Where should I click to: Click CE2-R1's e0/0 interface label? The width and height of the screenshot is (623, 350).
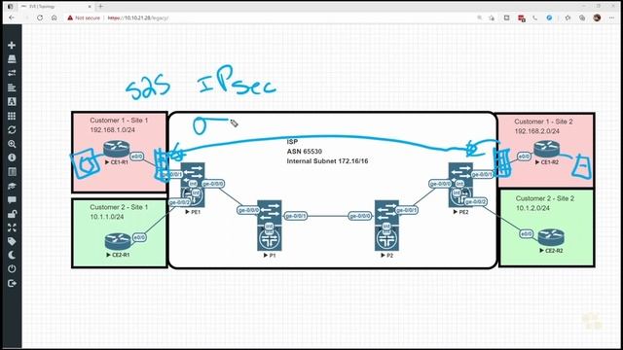139,237
